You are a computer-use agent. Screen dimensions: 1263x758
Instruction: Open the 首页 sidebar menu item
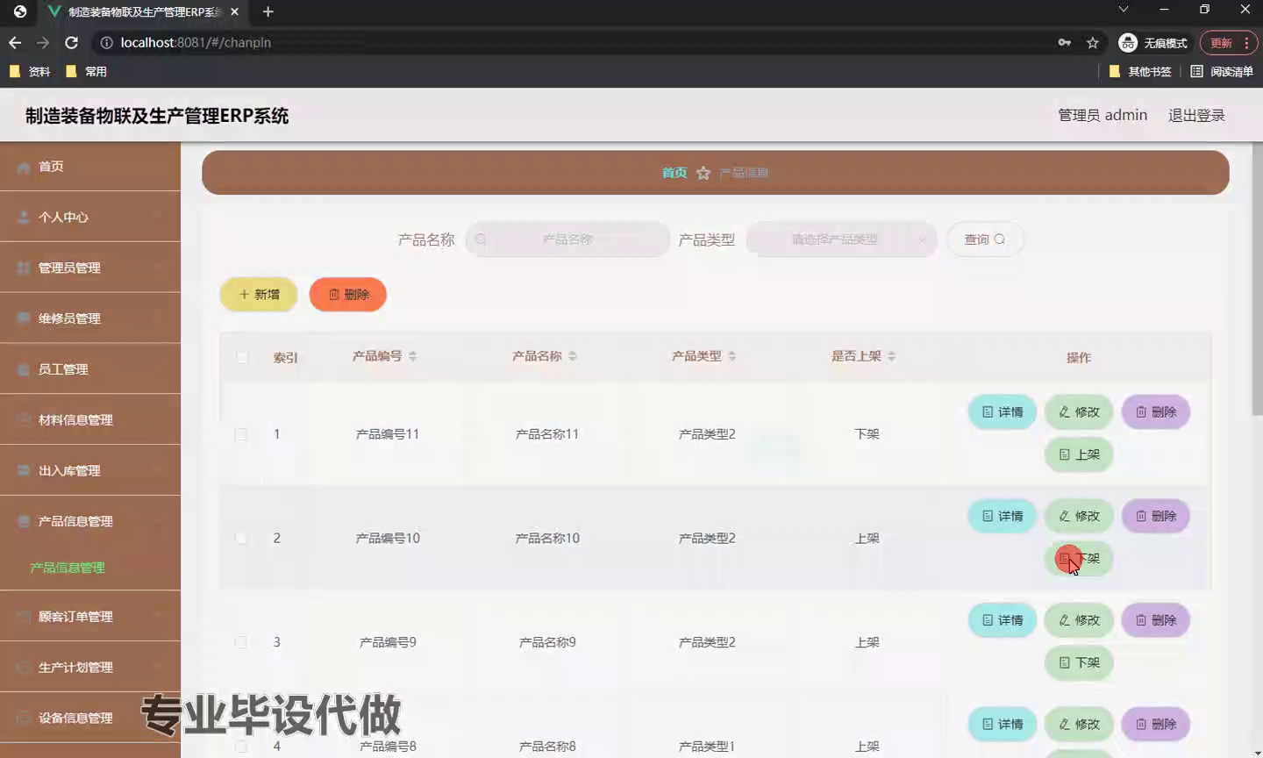(x=90, y=167)
